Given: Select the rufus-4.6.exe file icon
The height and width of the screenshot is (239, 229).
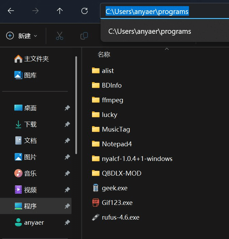Looking at the screenshot, I should 96,217.
